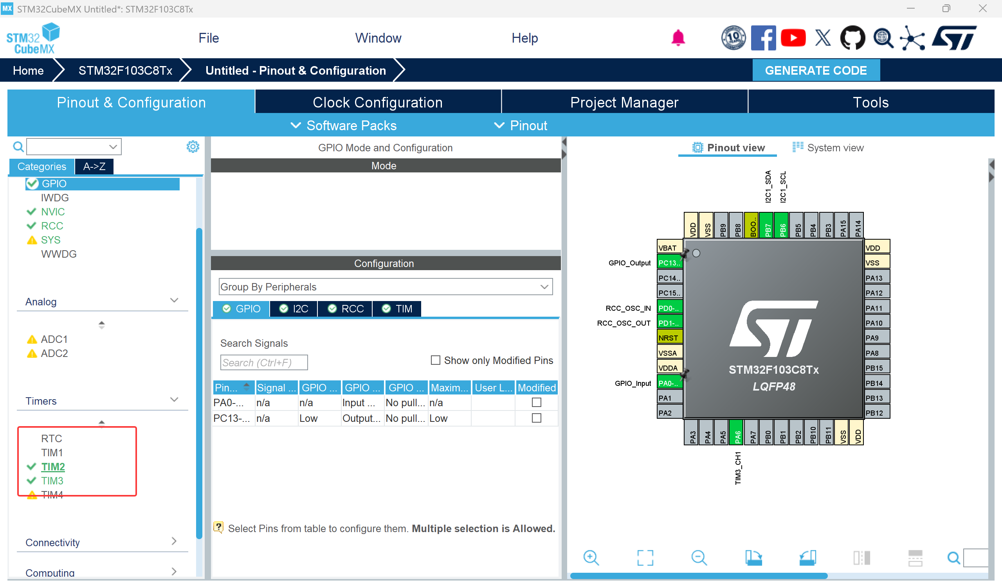Image resolution: width=1002 pixels, height=588 pixels.
Task: Sort by the Pin column header
Action: pyautogui.click(x=233, y=388)
